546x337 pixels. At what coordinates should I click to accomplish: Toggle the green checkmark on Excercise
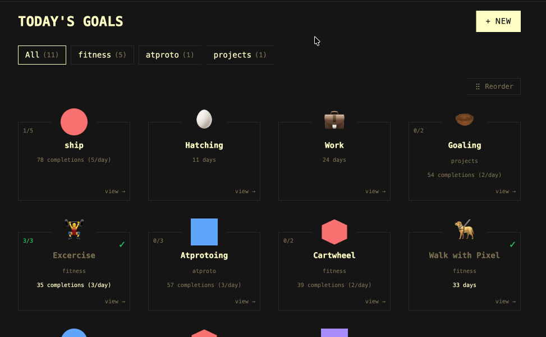[x=122, y=244]
